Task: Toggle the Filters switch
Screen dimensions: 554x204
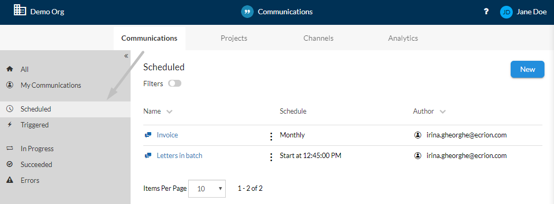Action: tap(174, 84)
